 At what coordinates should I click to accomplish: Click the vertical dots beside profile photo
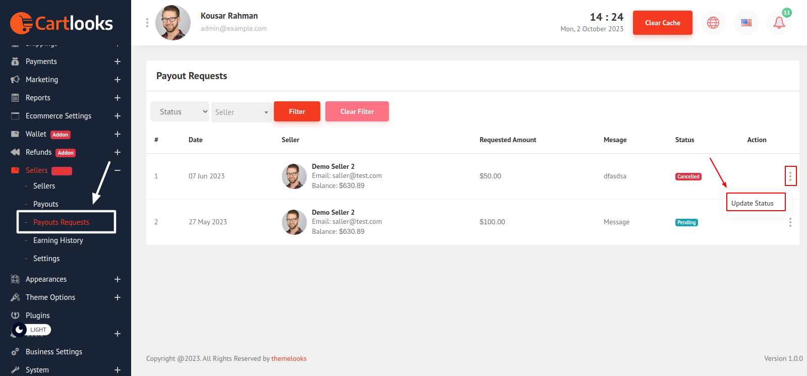[x=147, y=23]
